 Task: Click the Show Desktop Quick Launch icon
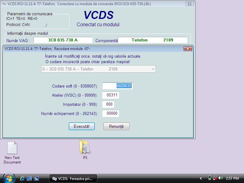coord(29,178)
